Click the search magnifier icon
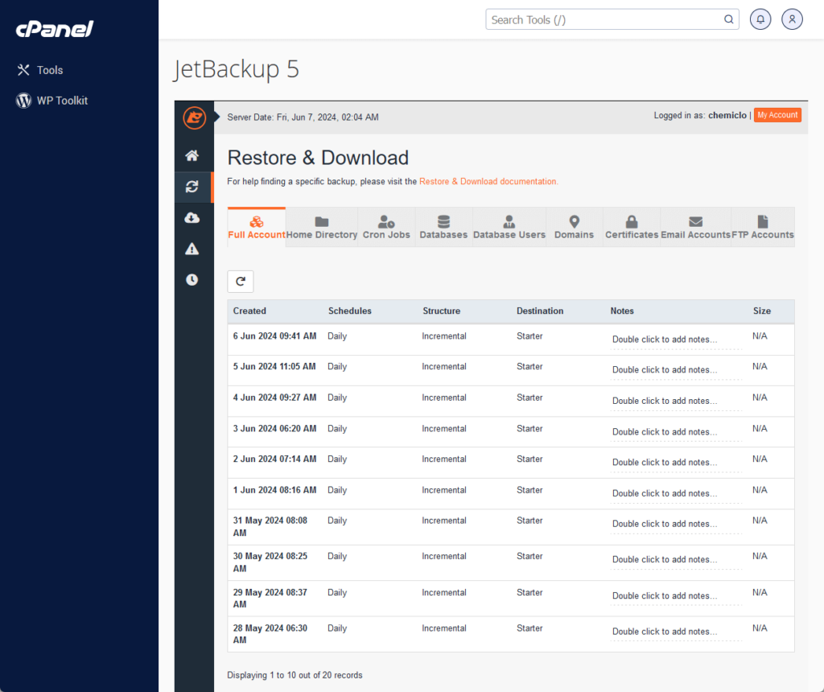 click(728, 19)
